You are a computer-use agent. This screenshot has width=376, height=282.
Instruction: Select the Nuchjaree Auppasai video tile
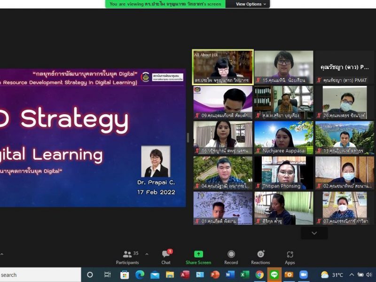283,137
